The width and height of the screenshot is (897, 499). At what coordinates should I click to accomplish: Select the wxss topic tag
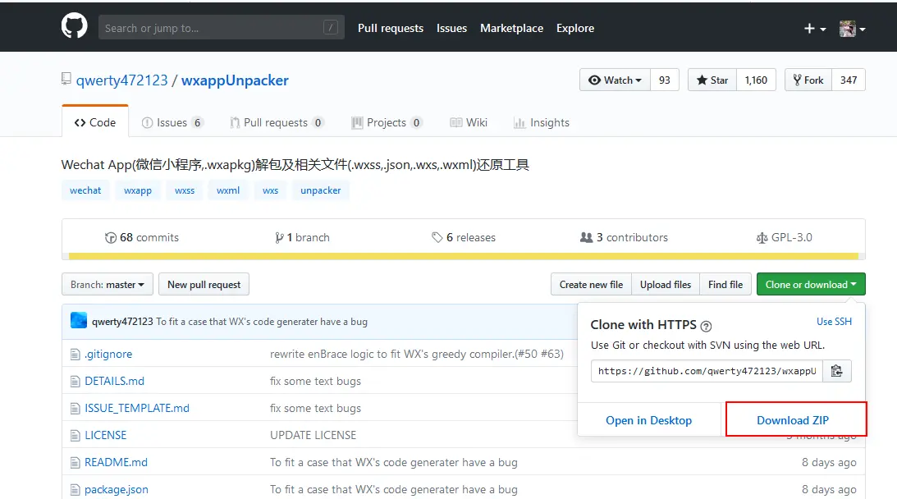pos(185,190)
